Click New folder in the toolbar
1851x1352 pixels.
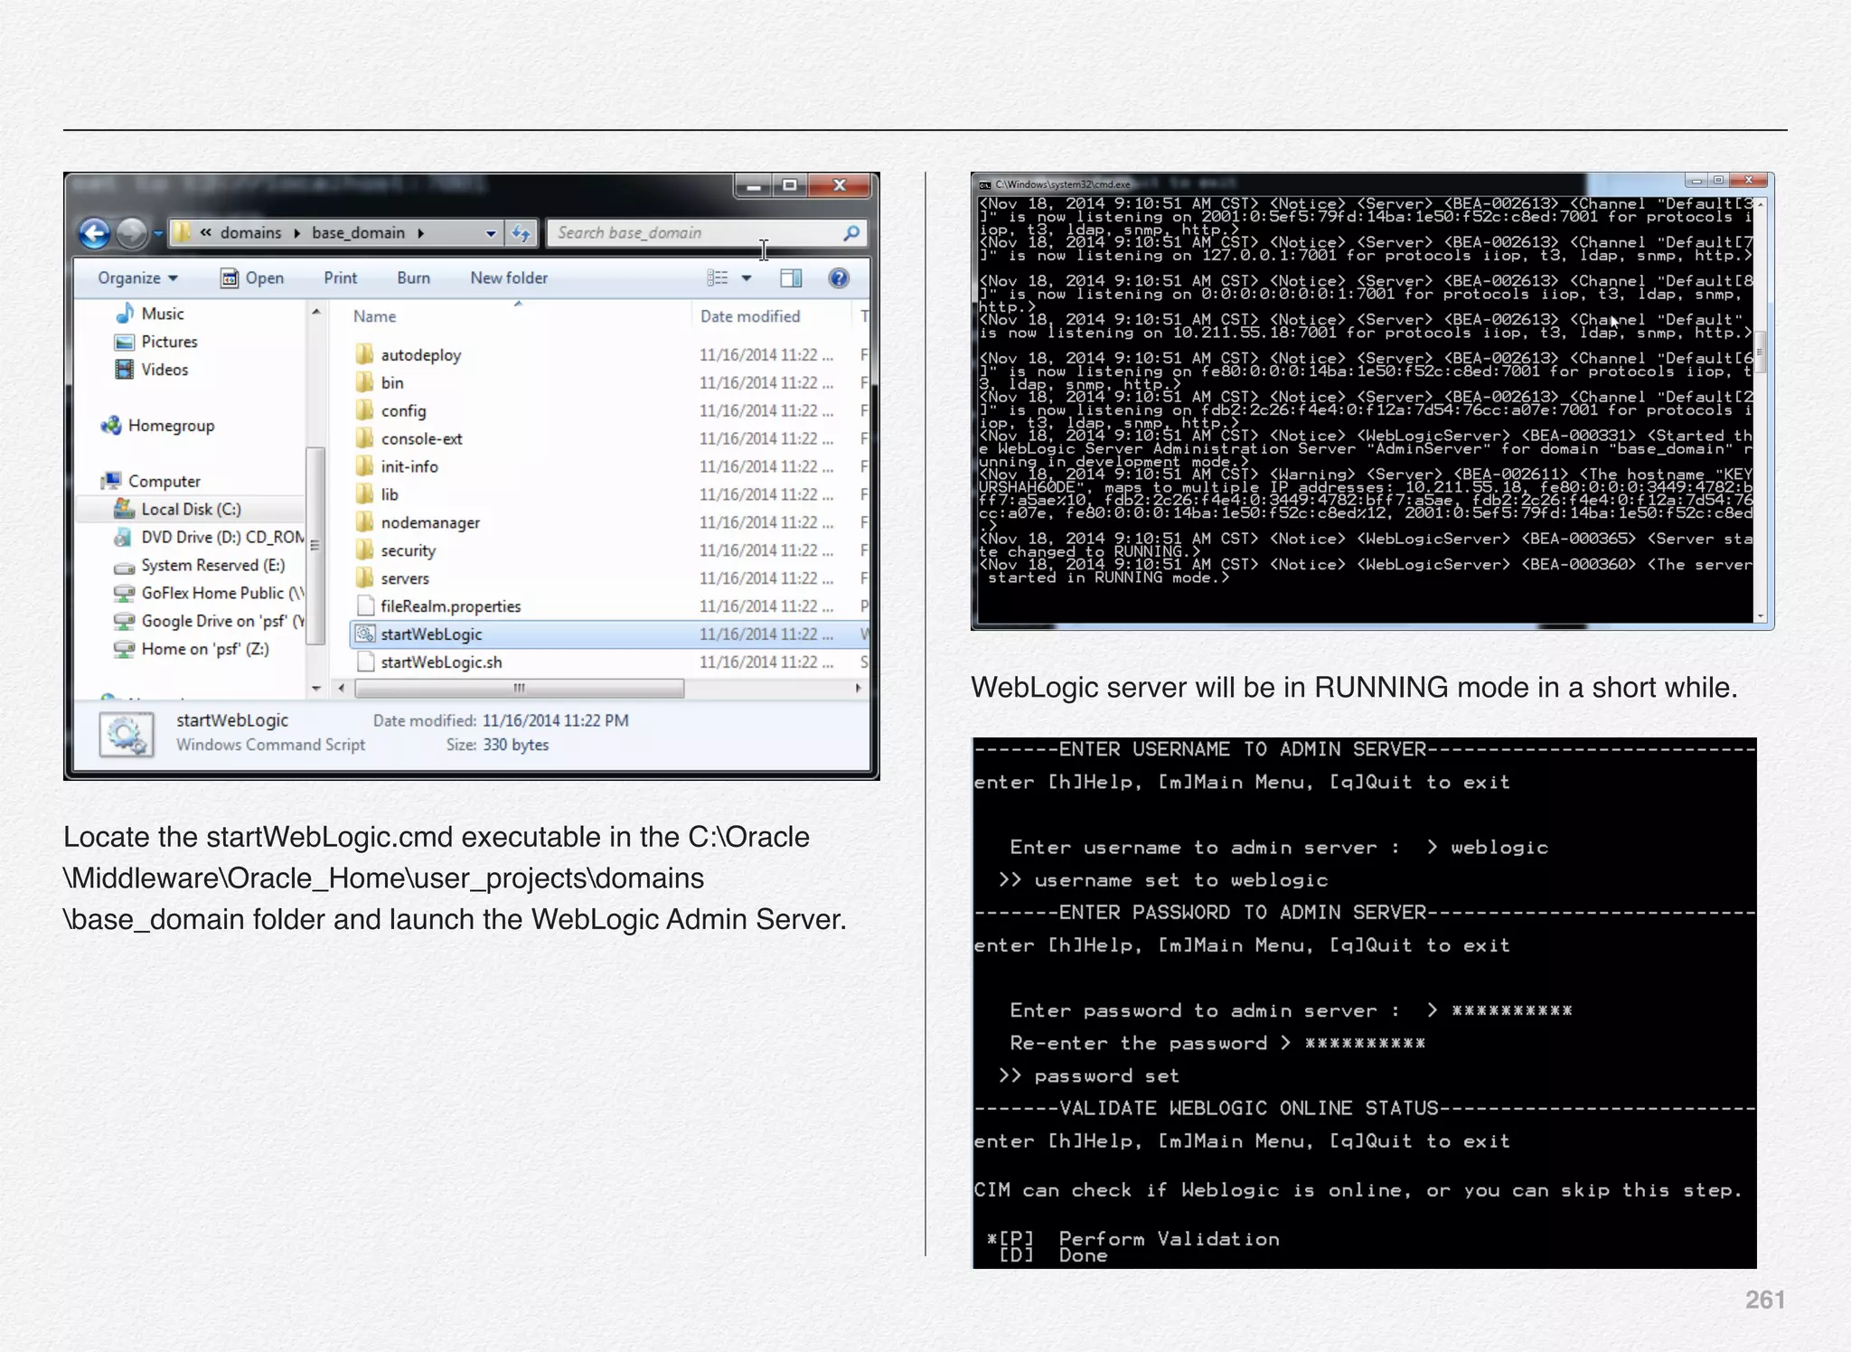coord(509,278)
